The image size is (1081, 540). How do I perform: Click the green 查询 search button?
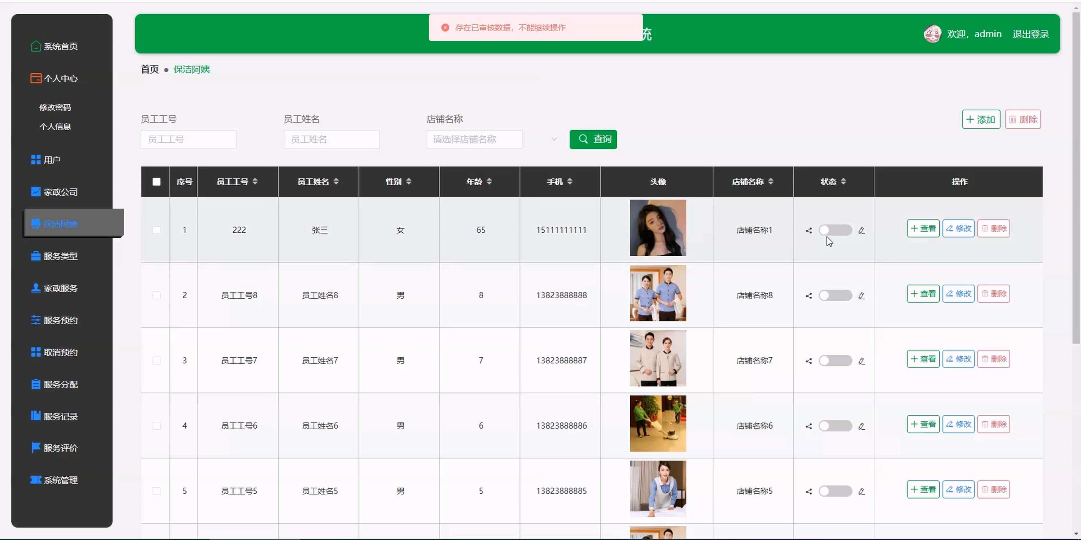pos(593,139)
